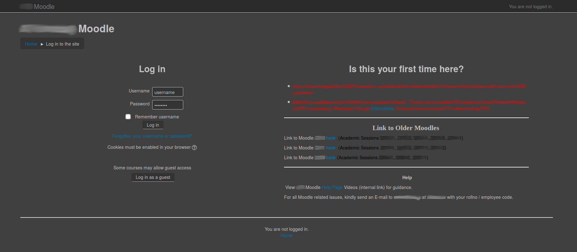This screenshot has height=252, width=577.
Task: Follow first older Moodle 'here' link
Action: 331,138
